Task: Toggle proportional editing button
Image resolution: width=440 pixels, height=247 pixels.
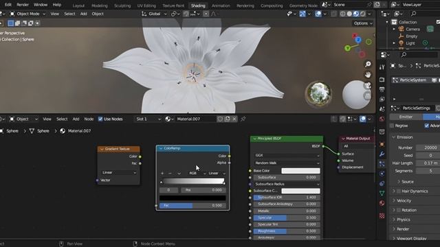Action: [206, 14]
